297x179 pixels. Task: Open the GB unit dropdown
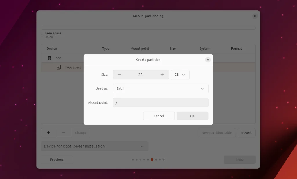[180, 75]
